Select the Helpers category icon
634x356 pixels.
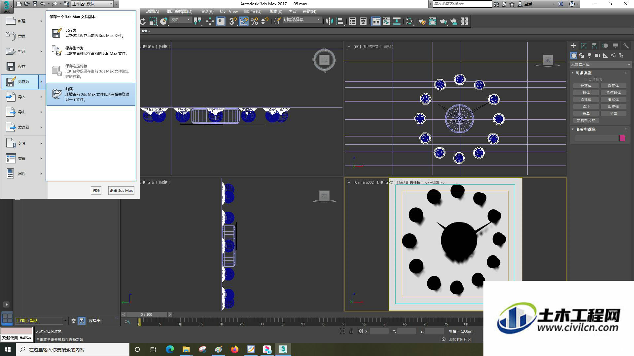click(x=605, y=56)
